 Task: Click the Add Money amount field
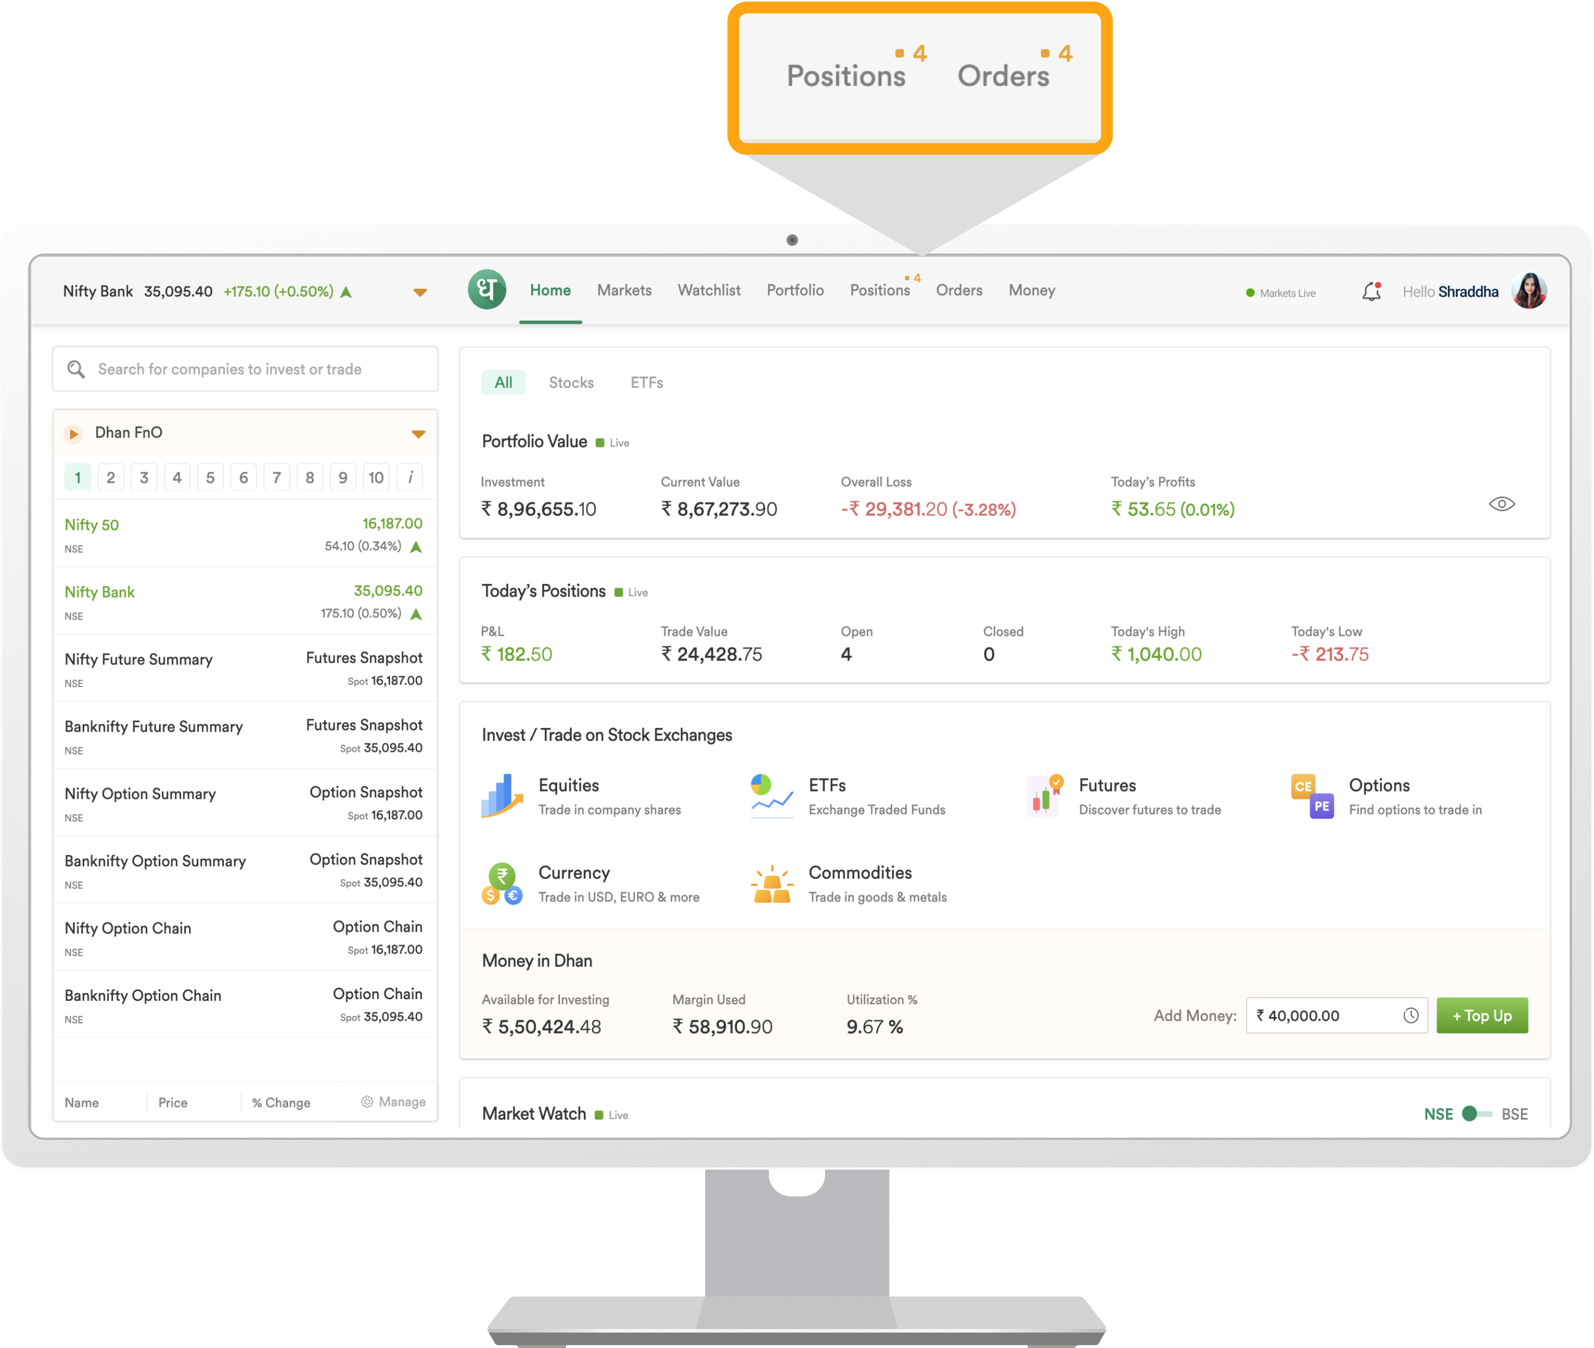pyautogui.click(x=1337, y=1015)
